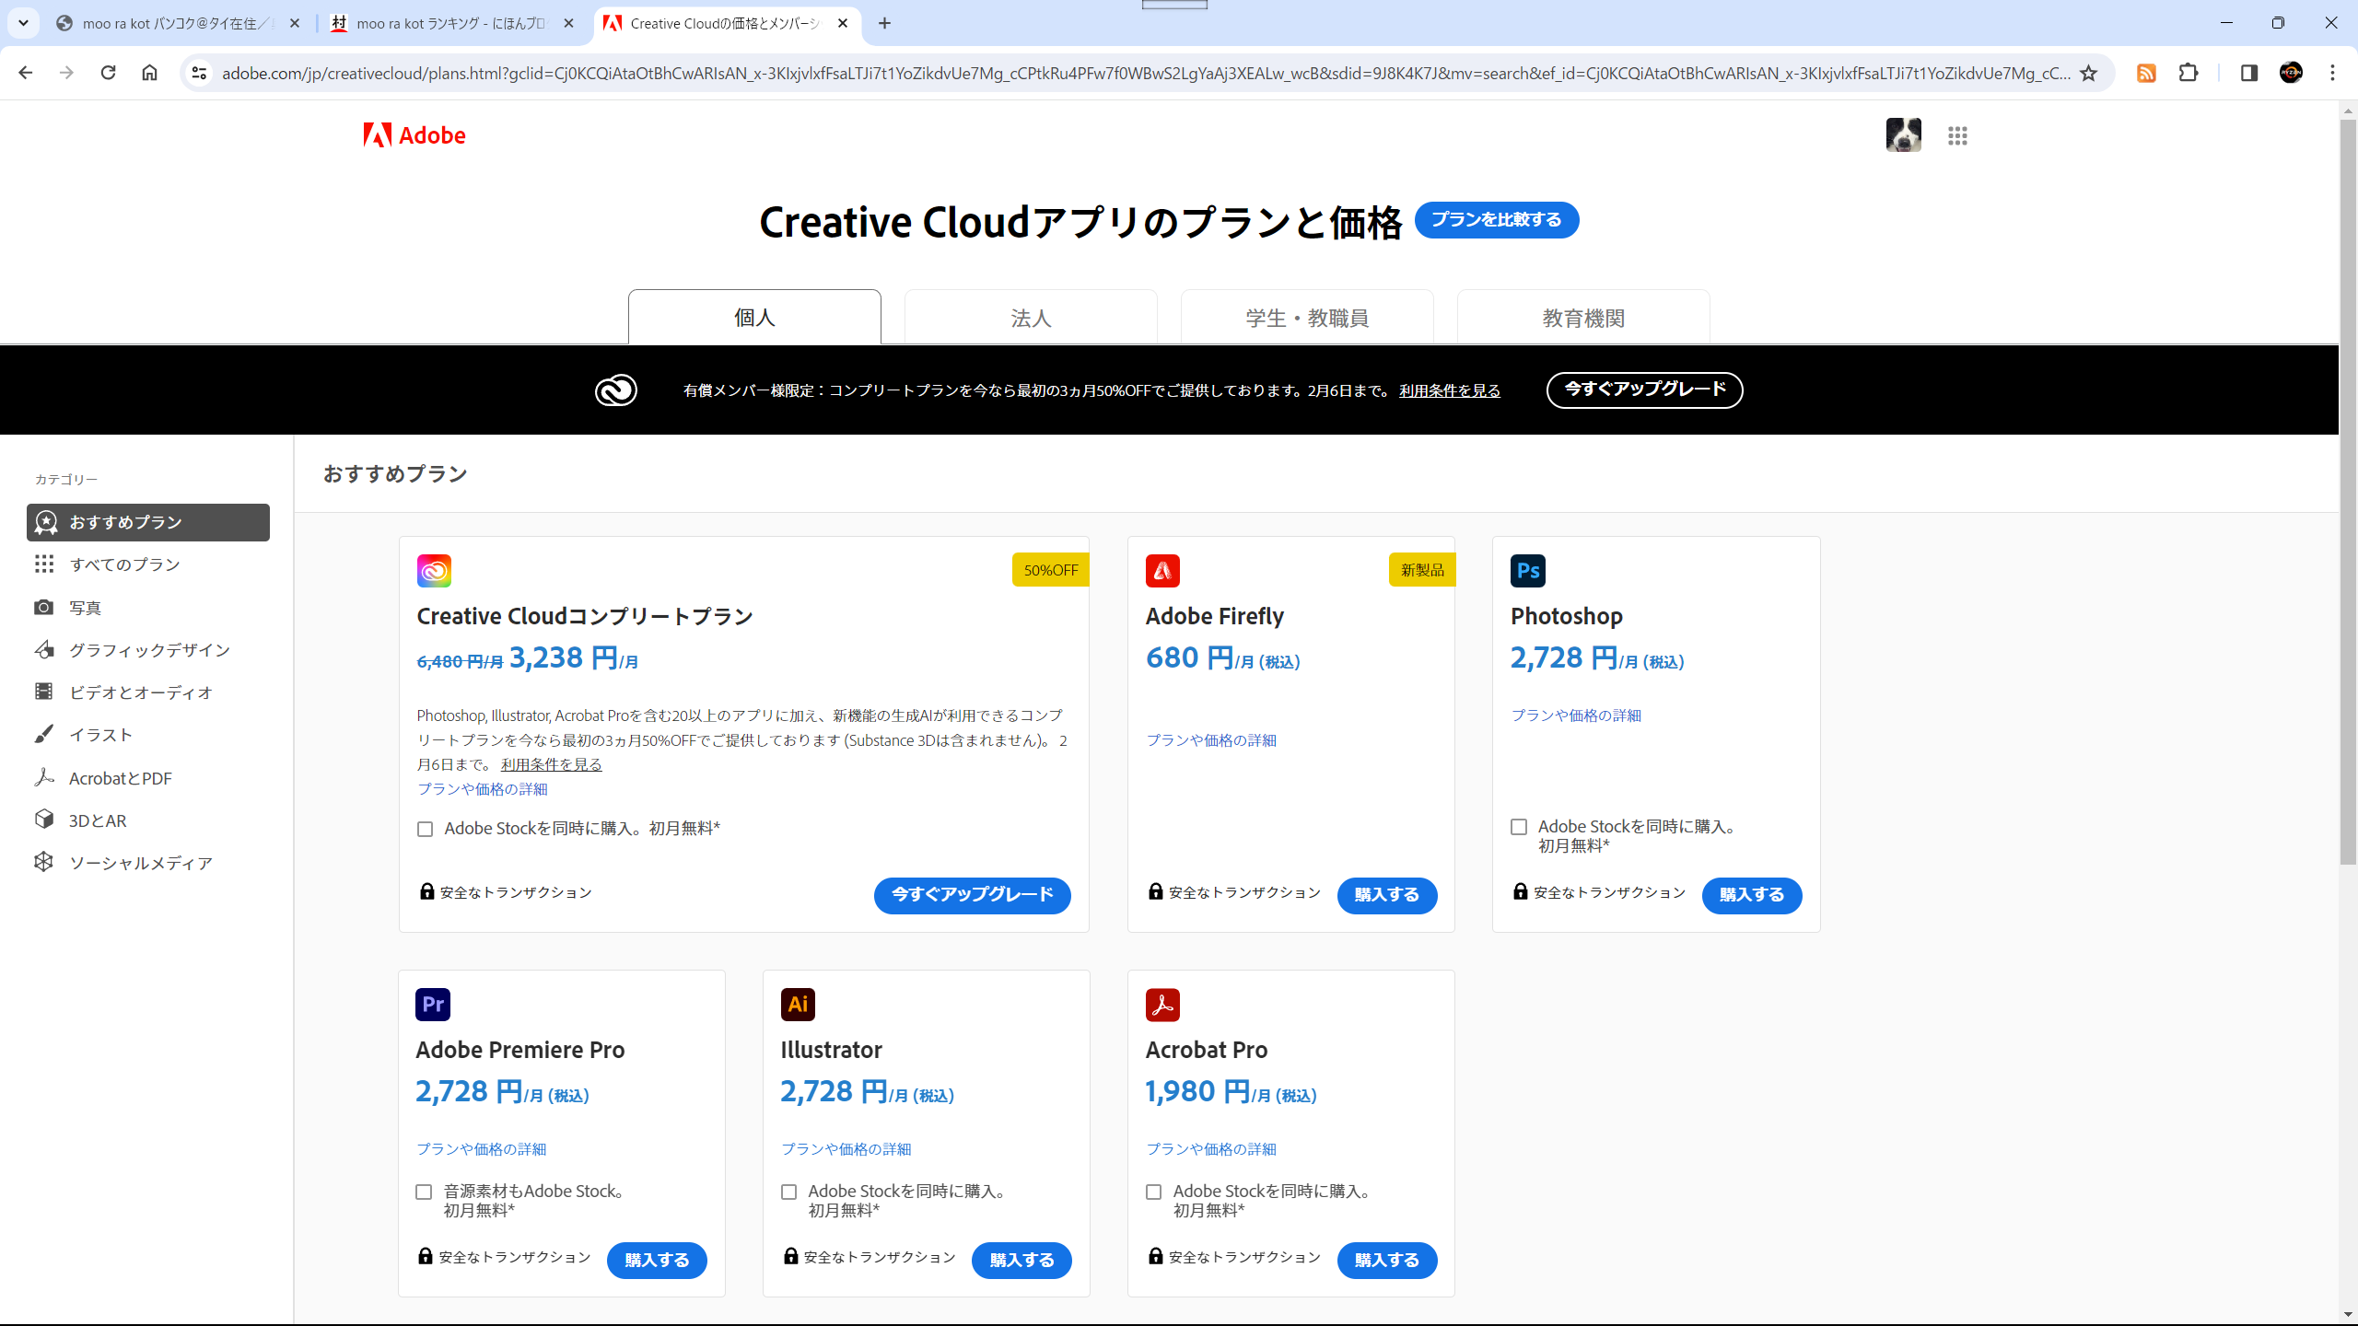The width and height of the screenshot is (2358, 1326).
Task: Click the film strip icon beside ビデオとオーディオ
Action: coord(43,692)
